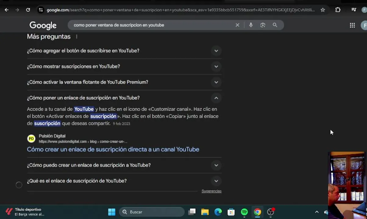This screenshot has width=367, height=219.
Task: Launch Microsoft Edge from the taskbar
Action: (x=218, y=212)
